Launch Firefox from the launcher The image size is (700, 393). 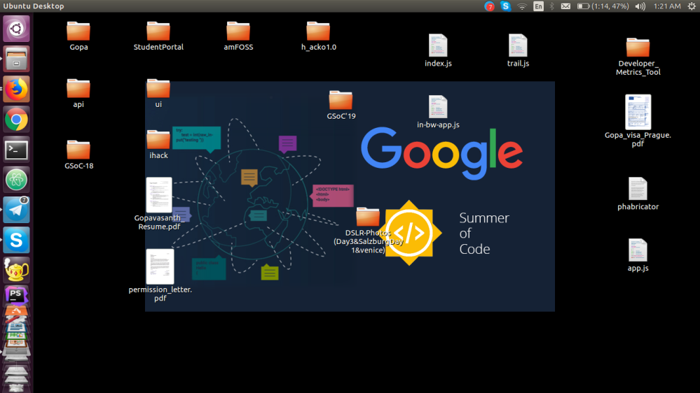pyautogui.click(x=17, y=89)
